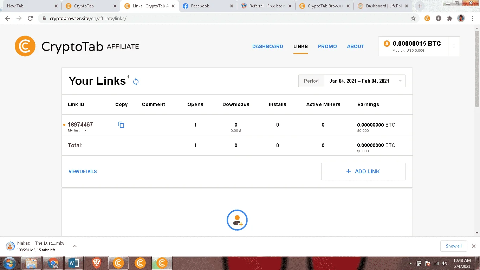Click the CryptoTab Affiliate logo
Viewport: 480px width, 270px height.
77,46
